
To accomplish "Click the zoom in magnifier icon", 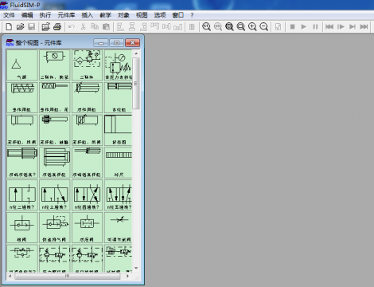I will [x=252, y=26].
